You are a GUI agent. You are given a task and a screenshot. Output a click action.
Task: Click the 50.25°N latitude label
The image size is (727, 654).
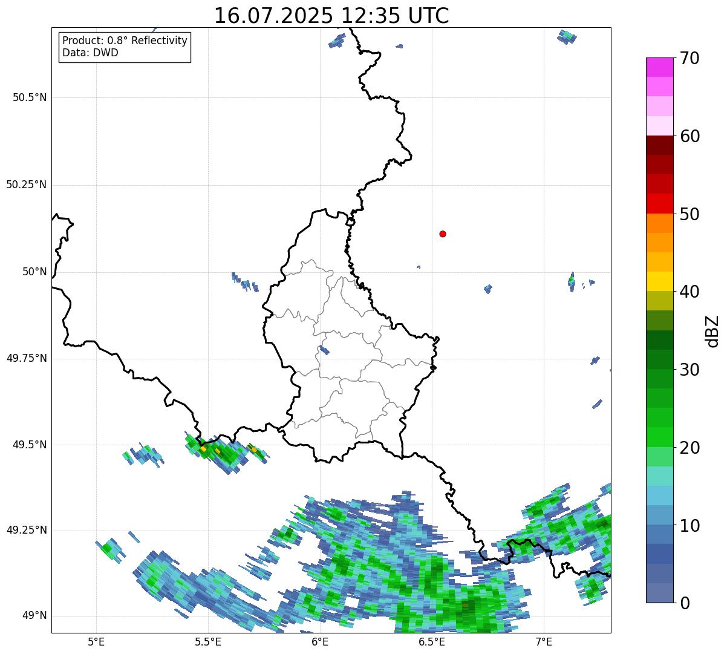27,185
